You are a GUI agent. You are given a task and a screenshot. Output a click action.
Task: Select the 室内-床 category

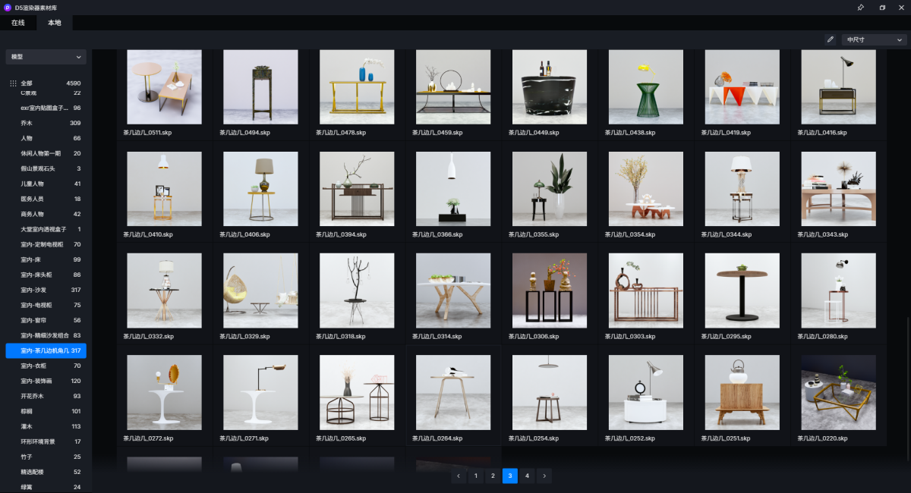[46, 259]
